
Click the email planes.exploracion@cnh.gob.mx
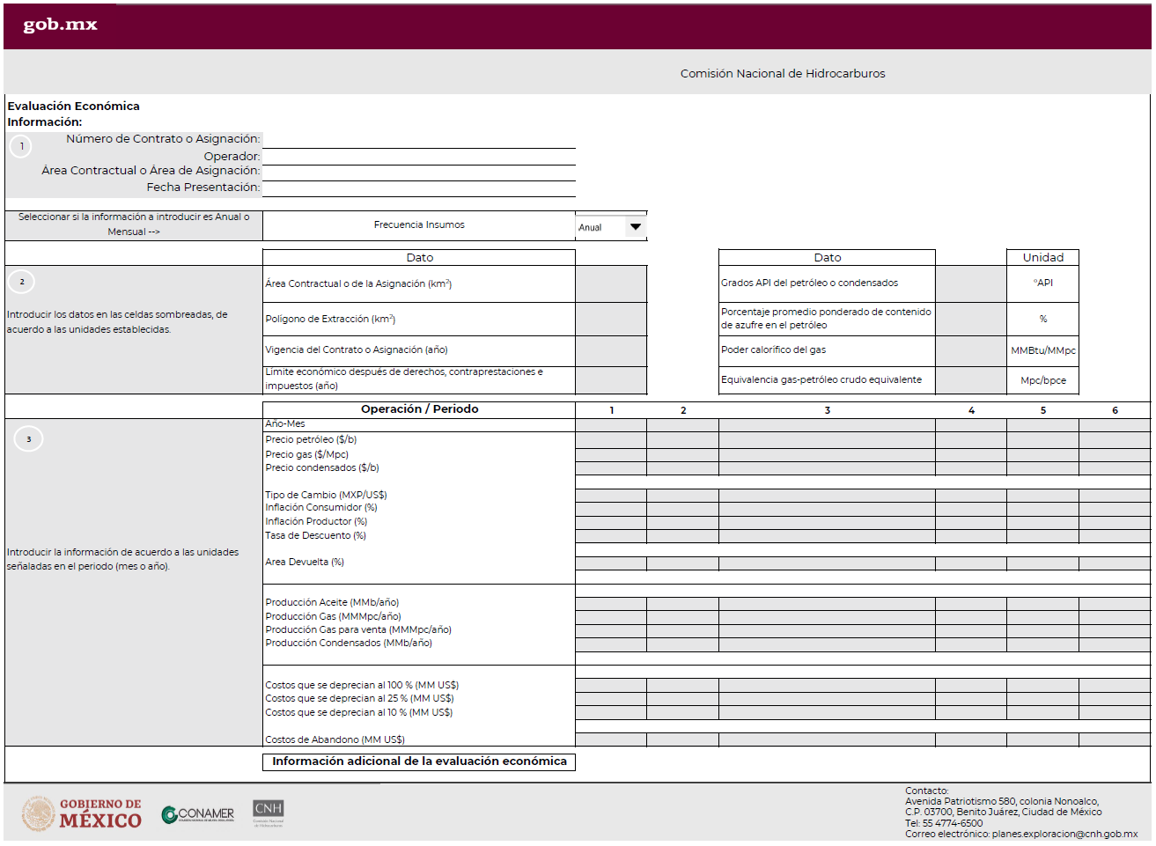click(1064, 834)
